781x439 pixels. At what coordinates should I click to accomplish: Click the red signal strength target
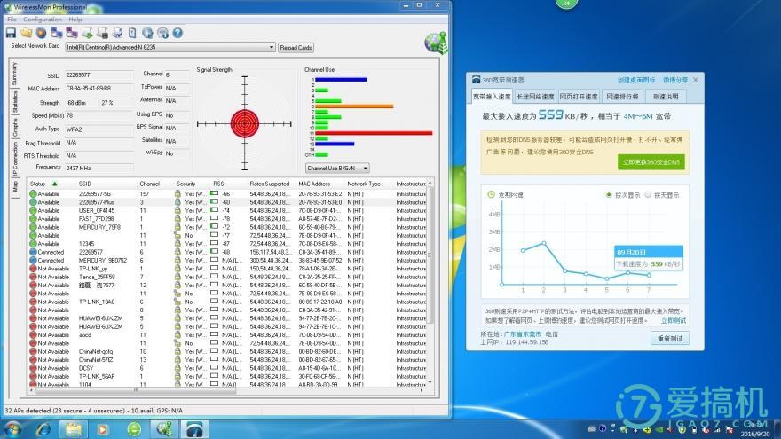click(x=245, y=123)
